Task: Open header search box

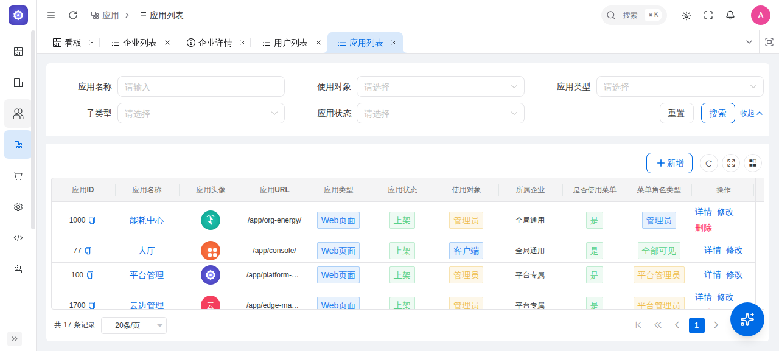Action: click(634, 15)
